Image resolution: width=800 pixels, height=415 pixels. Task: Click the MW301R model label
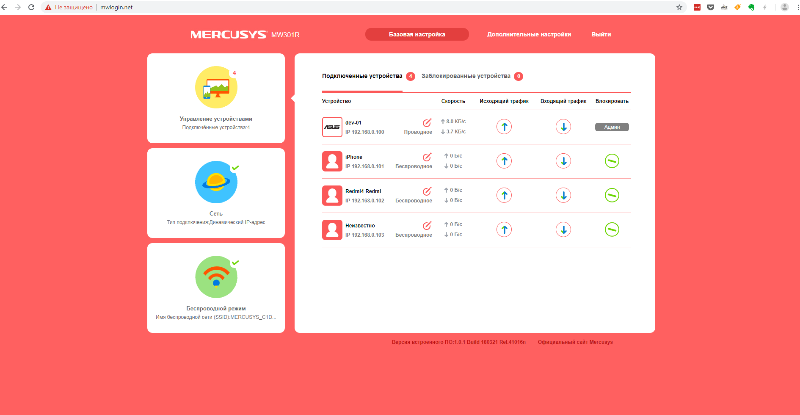[285, 35]
